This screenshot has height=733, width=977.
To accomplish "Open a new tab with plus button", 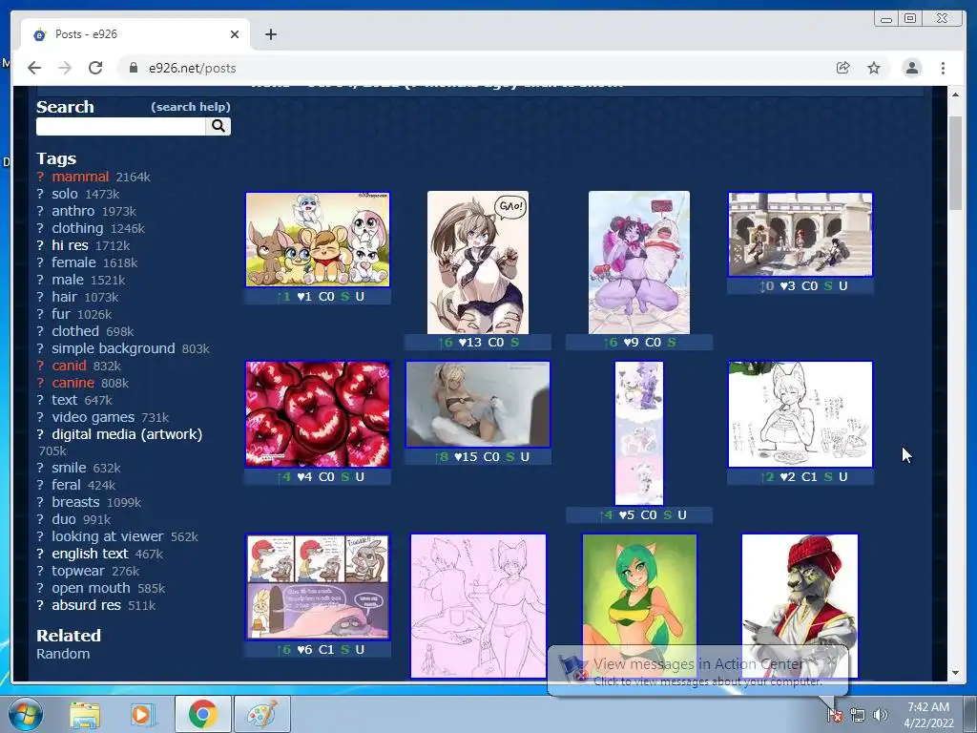I will click(x=270, y=34).
